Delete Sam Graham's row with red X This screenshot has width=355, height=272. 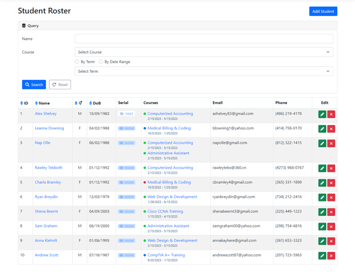[331, 226]
